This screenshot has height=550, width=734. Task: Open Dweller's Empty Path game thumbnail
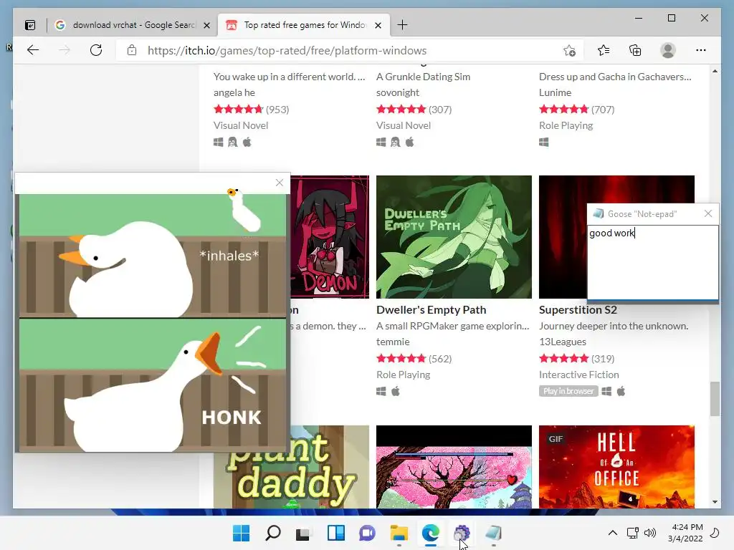[x=454, y=236]
